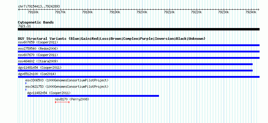Click the red nsv8170 (Perry2008) loss bar
This screenshot has height=123, width=268.
62,102
